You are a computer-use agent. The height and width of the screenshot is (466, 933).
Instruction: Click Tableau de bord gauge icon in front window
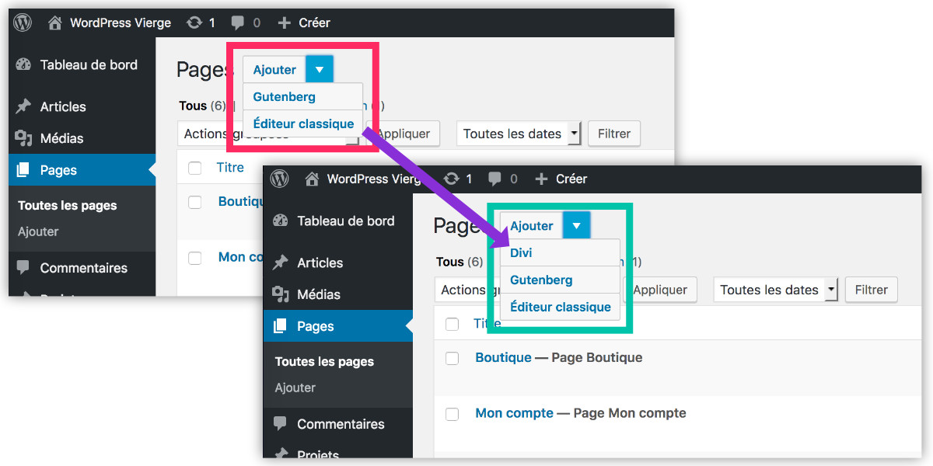(281, 221)
